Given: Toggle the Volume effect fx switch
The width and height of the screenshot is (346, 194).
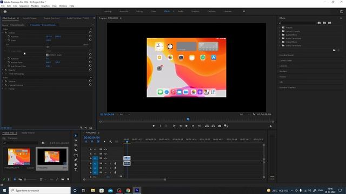Looking at the screenshot, I should (6, 81).
